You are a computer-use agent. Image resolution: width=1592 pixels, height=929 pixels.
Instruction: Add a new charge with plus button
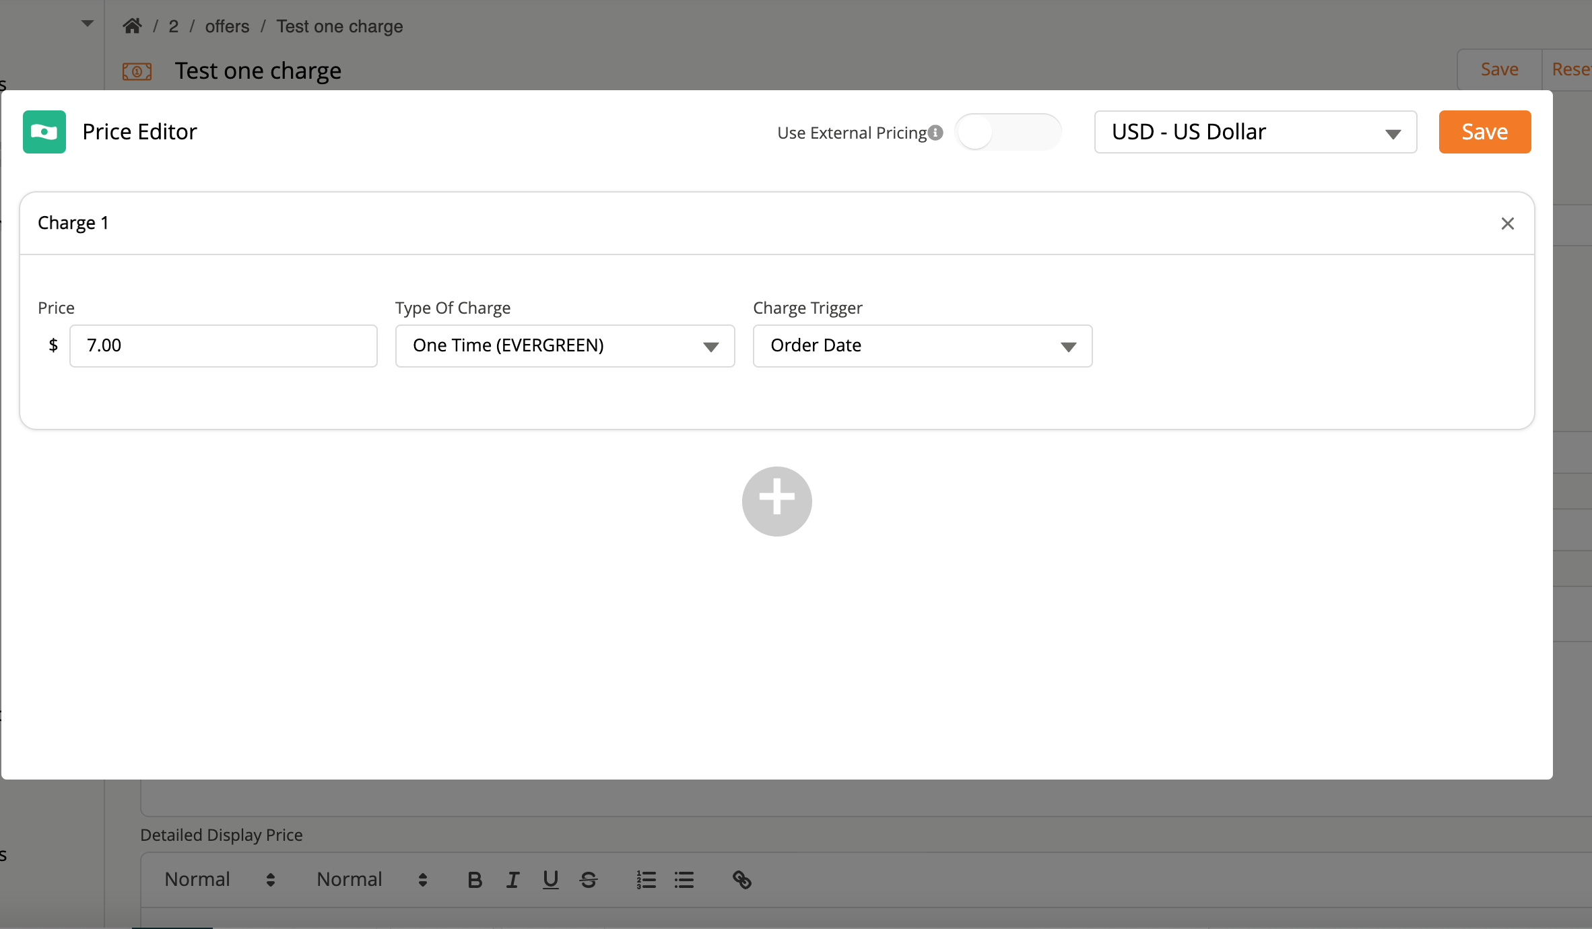coord(776,502)
